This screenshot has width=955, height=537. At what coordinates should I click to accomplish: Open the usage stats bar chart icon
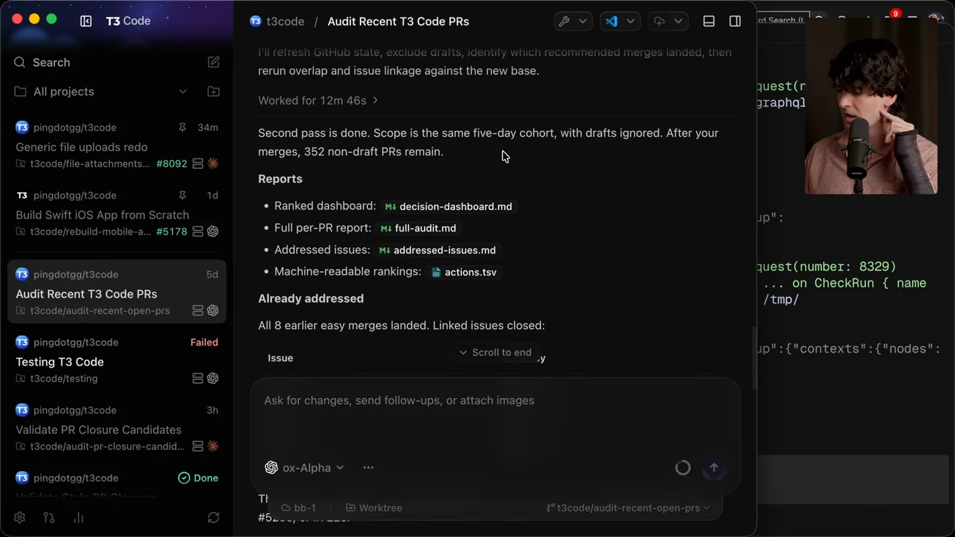point(78,517)
